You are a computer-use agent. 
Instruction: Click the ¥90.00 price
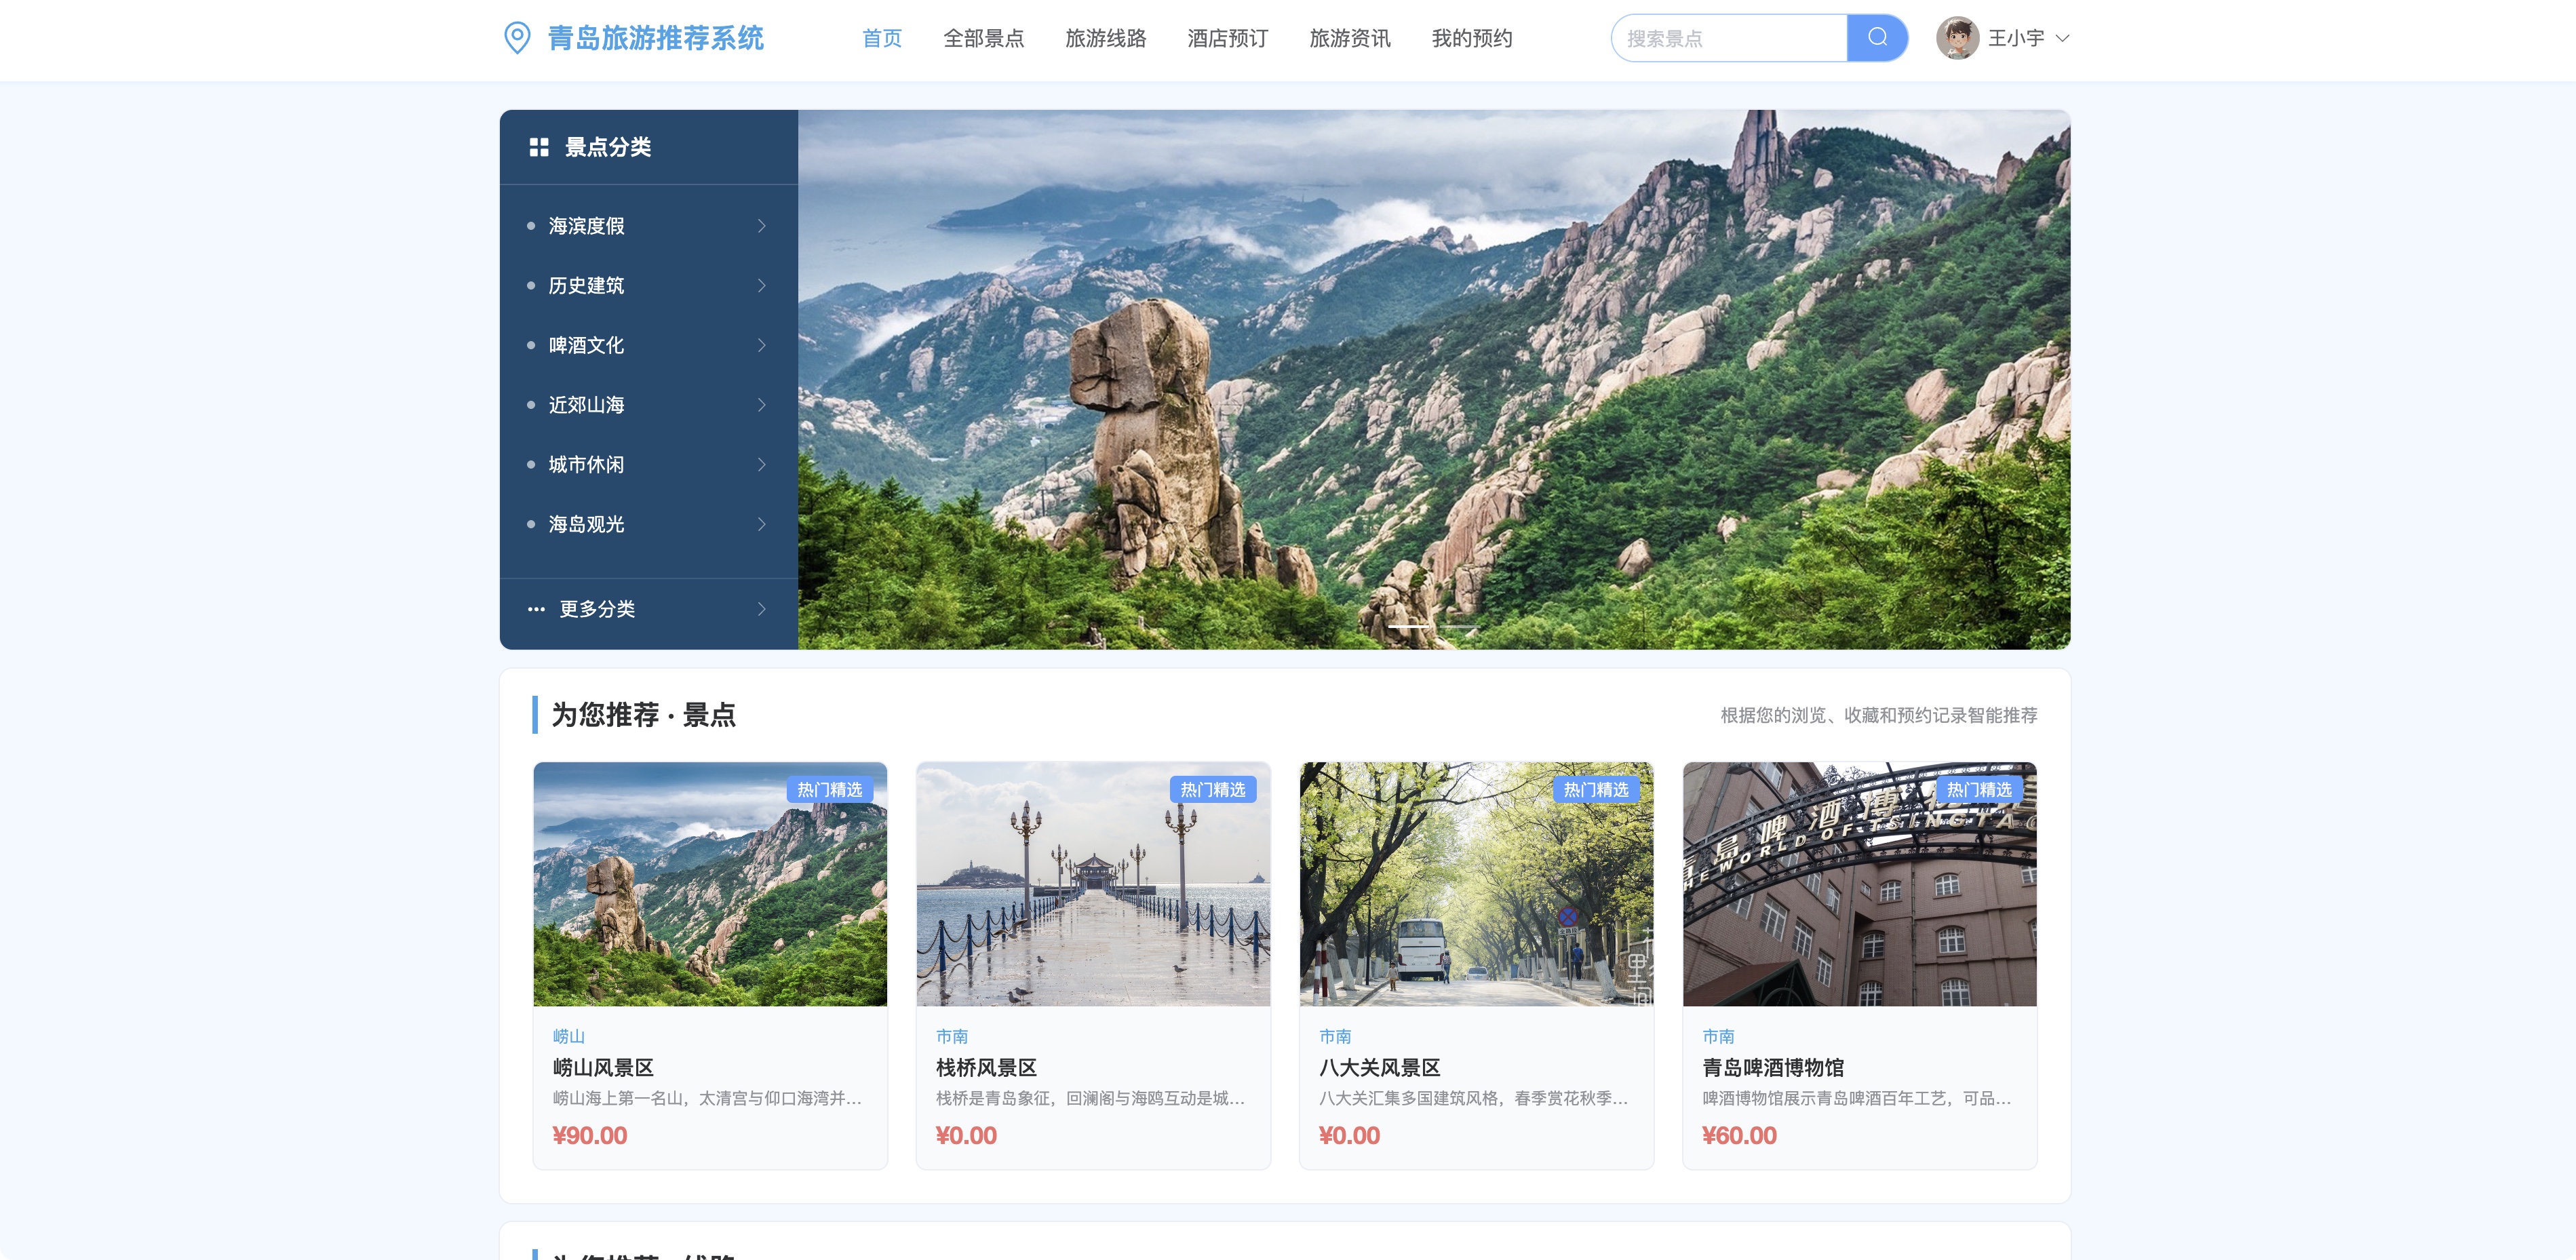coord(590,1136)
